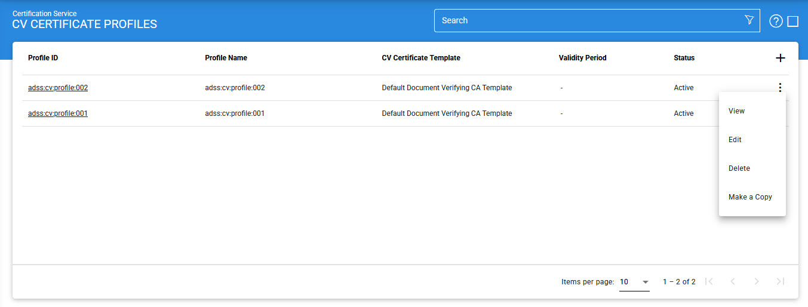This screenshot has height=307, width=808.
Task: Go to the next page of results
Action: 757,281
